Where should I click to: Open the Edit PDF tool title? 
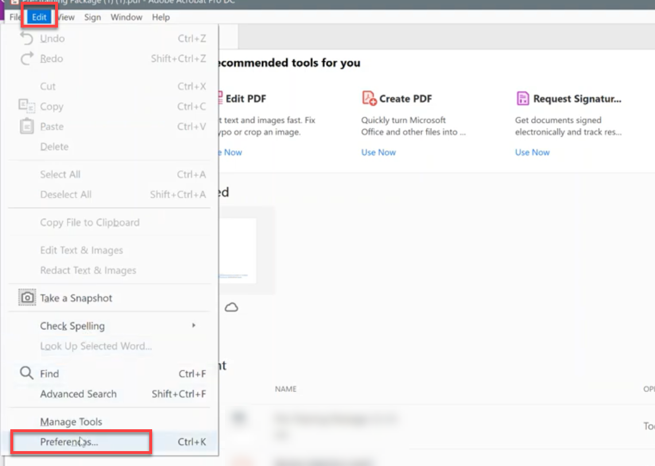coord(246,99)
